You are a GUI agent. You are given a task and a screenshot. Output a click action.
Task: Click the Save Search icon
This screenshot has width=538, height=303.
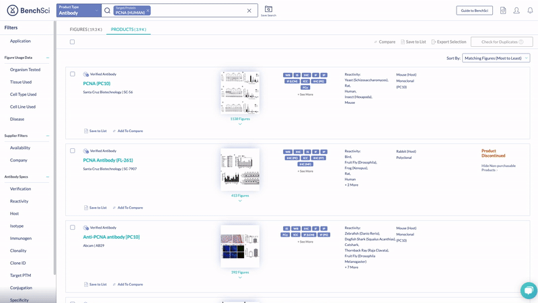coord(268,11)
